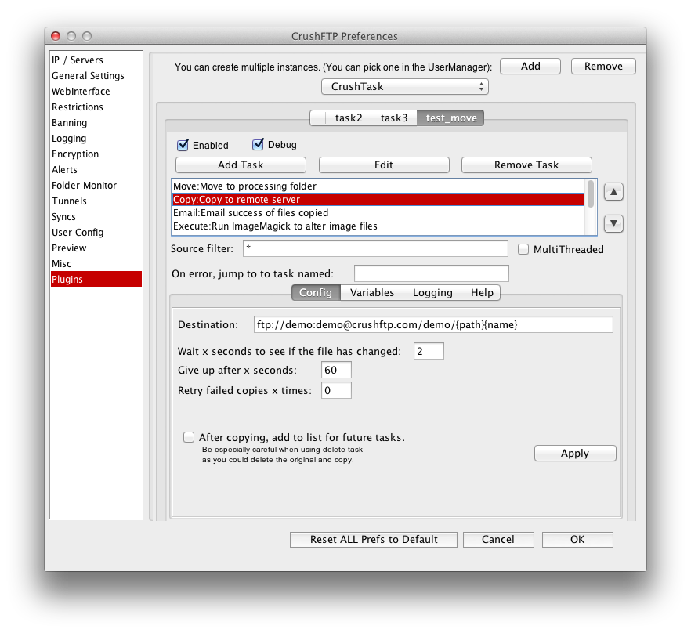Click the 'Retry failed copies' field
691x633 pixels.
(336, 390)
